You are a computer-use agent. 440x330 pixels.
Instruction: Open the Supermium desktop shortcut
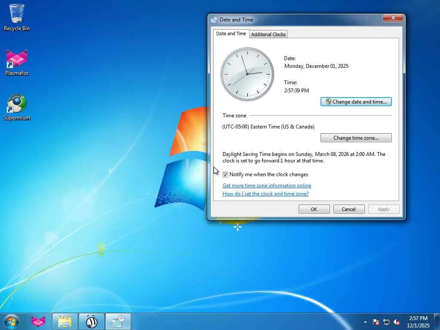tap(17, 107)
